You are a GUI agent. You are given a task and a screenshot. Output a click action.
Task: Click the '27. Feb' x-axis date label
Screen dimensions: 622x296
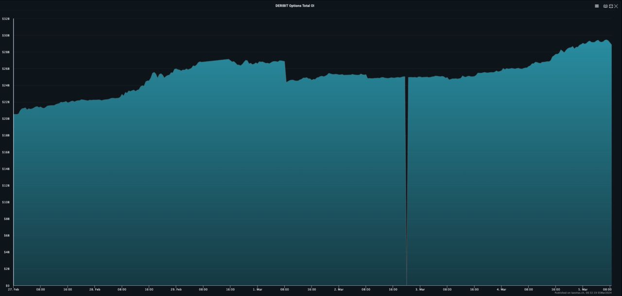point(13,289)
